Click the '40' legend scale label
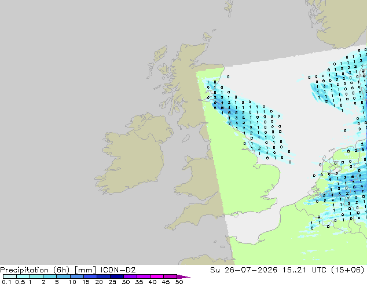The image size is (367, 284). (x=152, y=282)
